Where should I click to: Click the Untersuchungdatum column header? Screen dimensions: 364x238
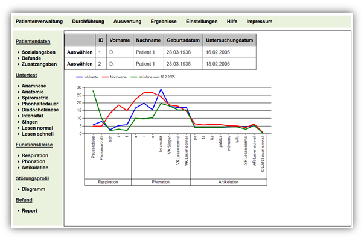229,40
